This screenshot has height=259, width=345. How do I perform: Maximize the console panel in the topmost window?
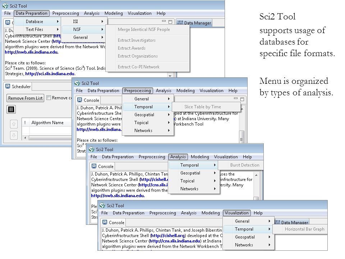[170, 22]
